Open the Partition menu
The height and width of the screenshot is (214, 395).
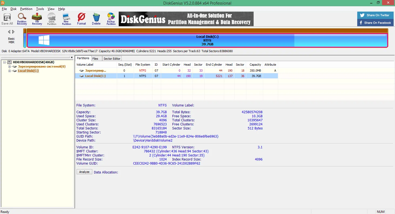(x=26, y=9)
